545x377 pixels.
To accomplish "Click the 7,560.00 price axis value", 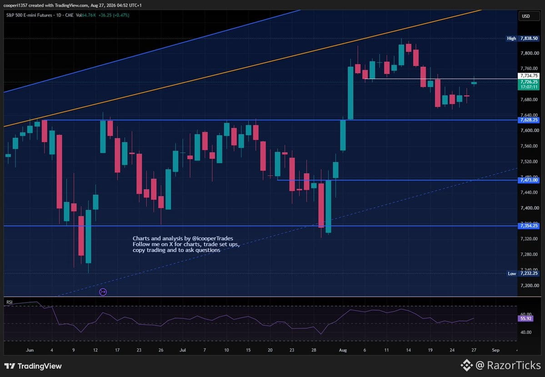I will [530, 146].
